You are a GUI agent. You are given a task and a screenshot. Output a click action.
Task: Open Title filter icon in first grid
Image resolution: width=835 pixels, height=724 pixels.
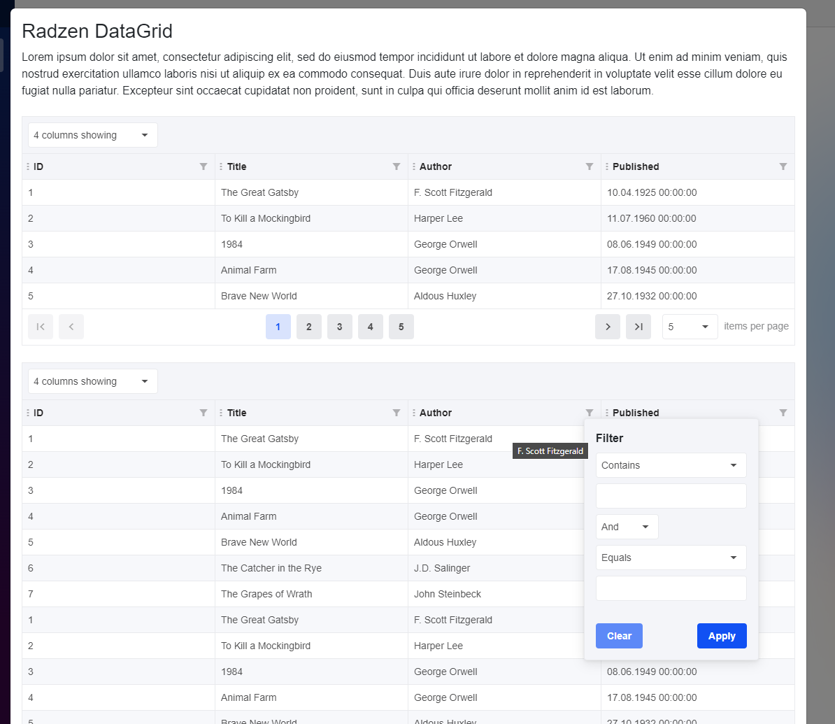pyautogui.click(x=397, y=166)
